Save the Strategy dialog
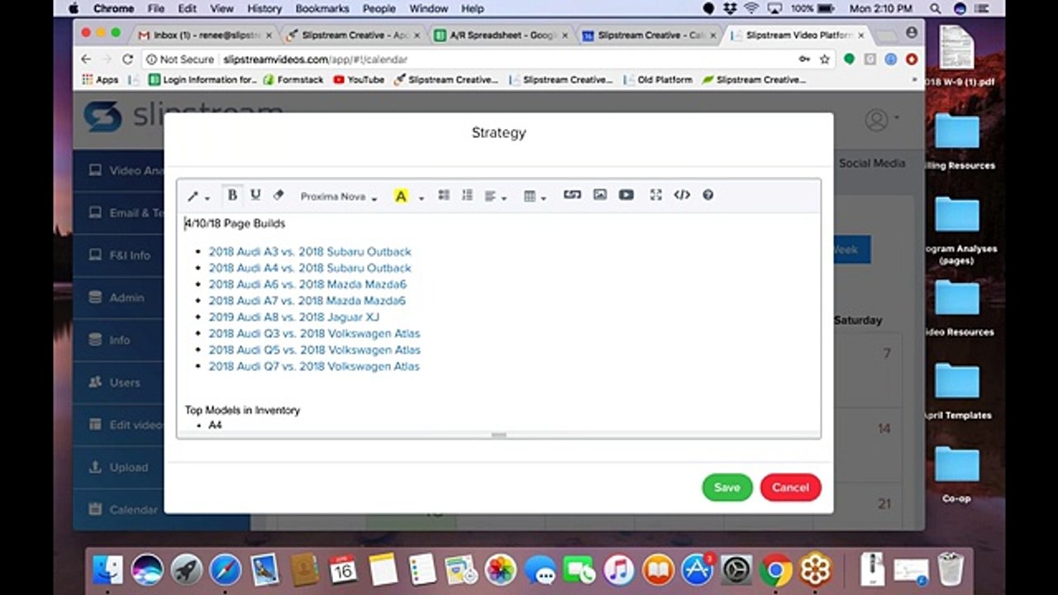Viewport: 1058px width, 595px height. click(x=727, y=488)
